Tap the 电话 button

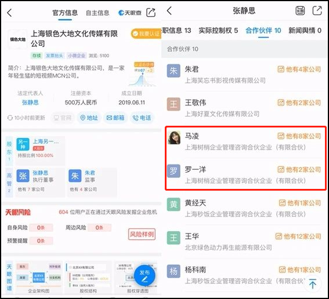pyautogui.click(x=142, y=118)
